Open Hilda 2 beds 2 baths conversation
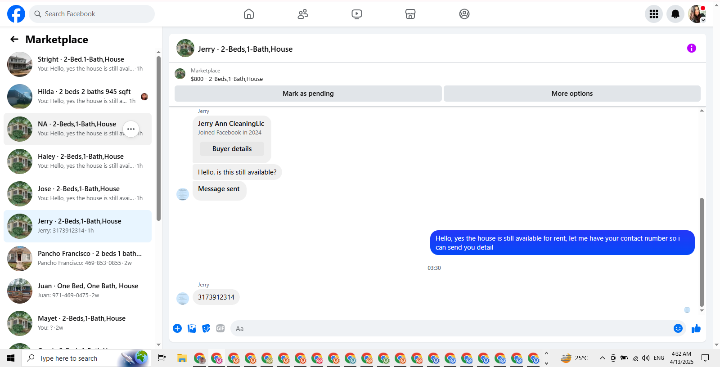 (x=77, y=97)
